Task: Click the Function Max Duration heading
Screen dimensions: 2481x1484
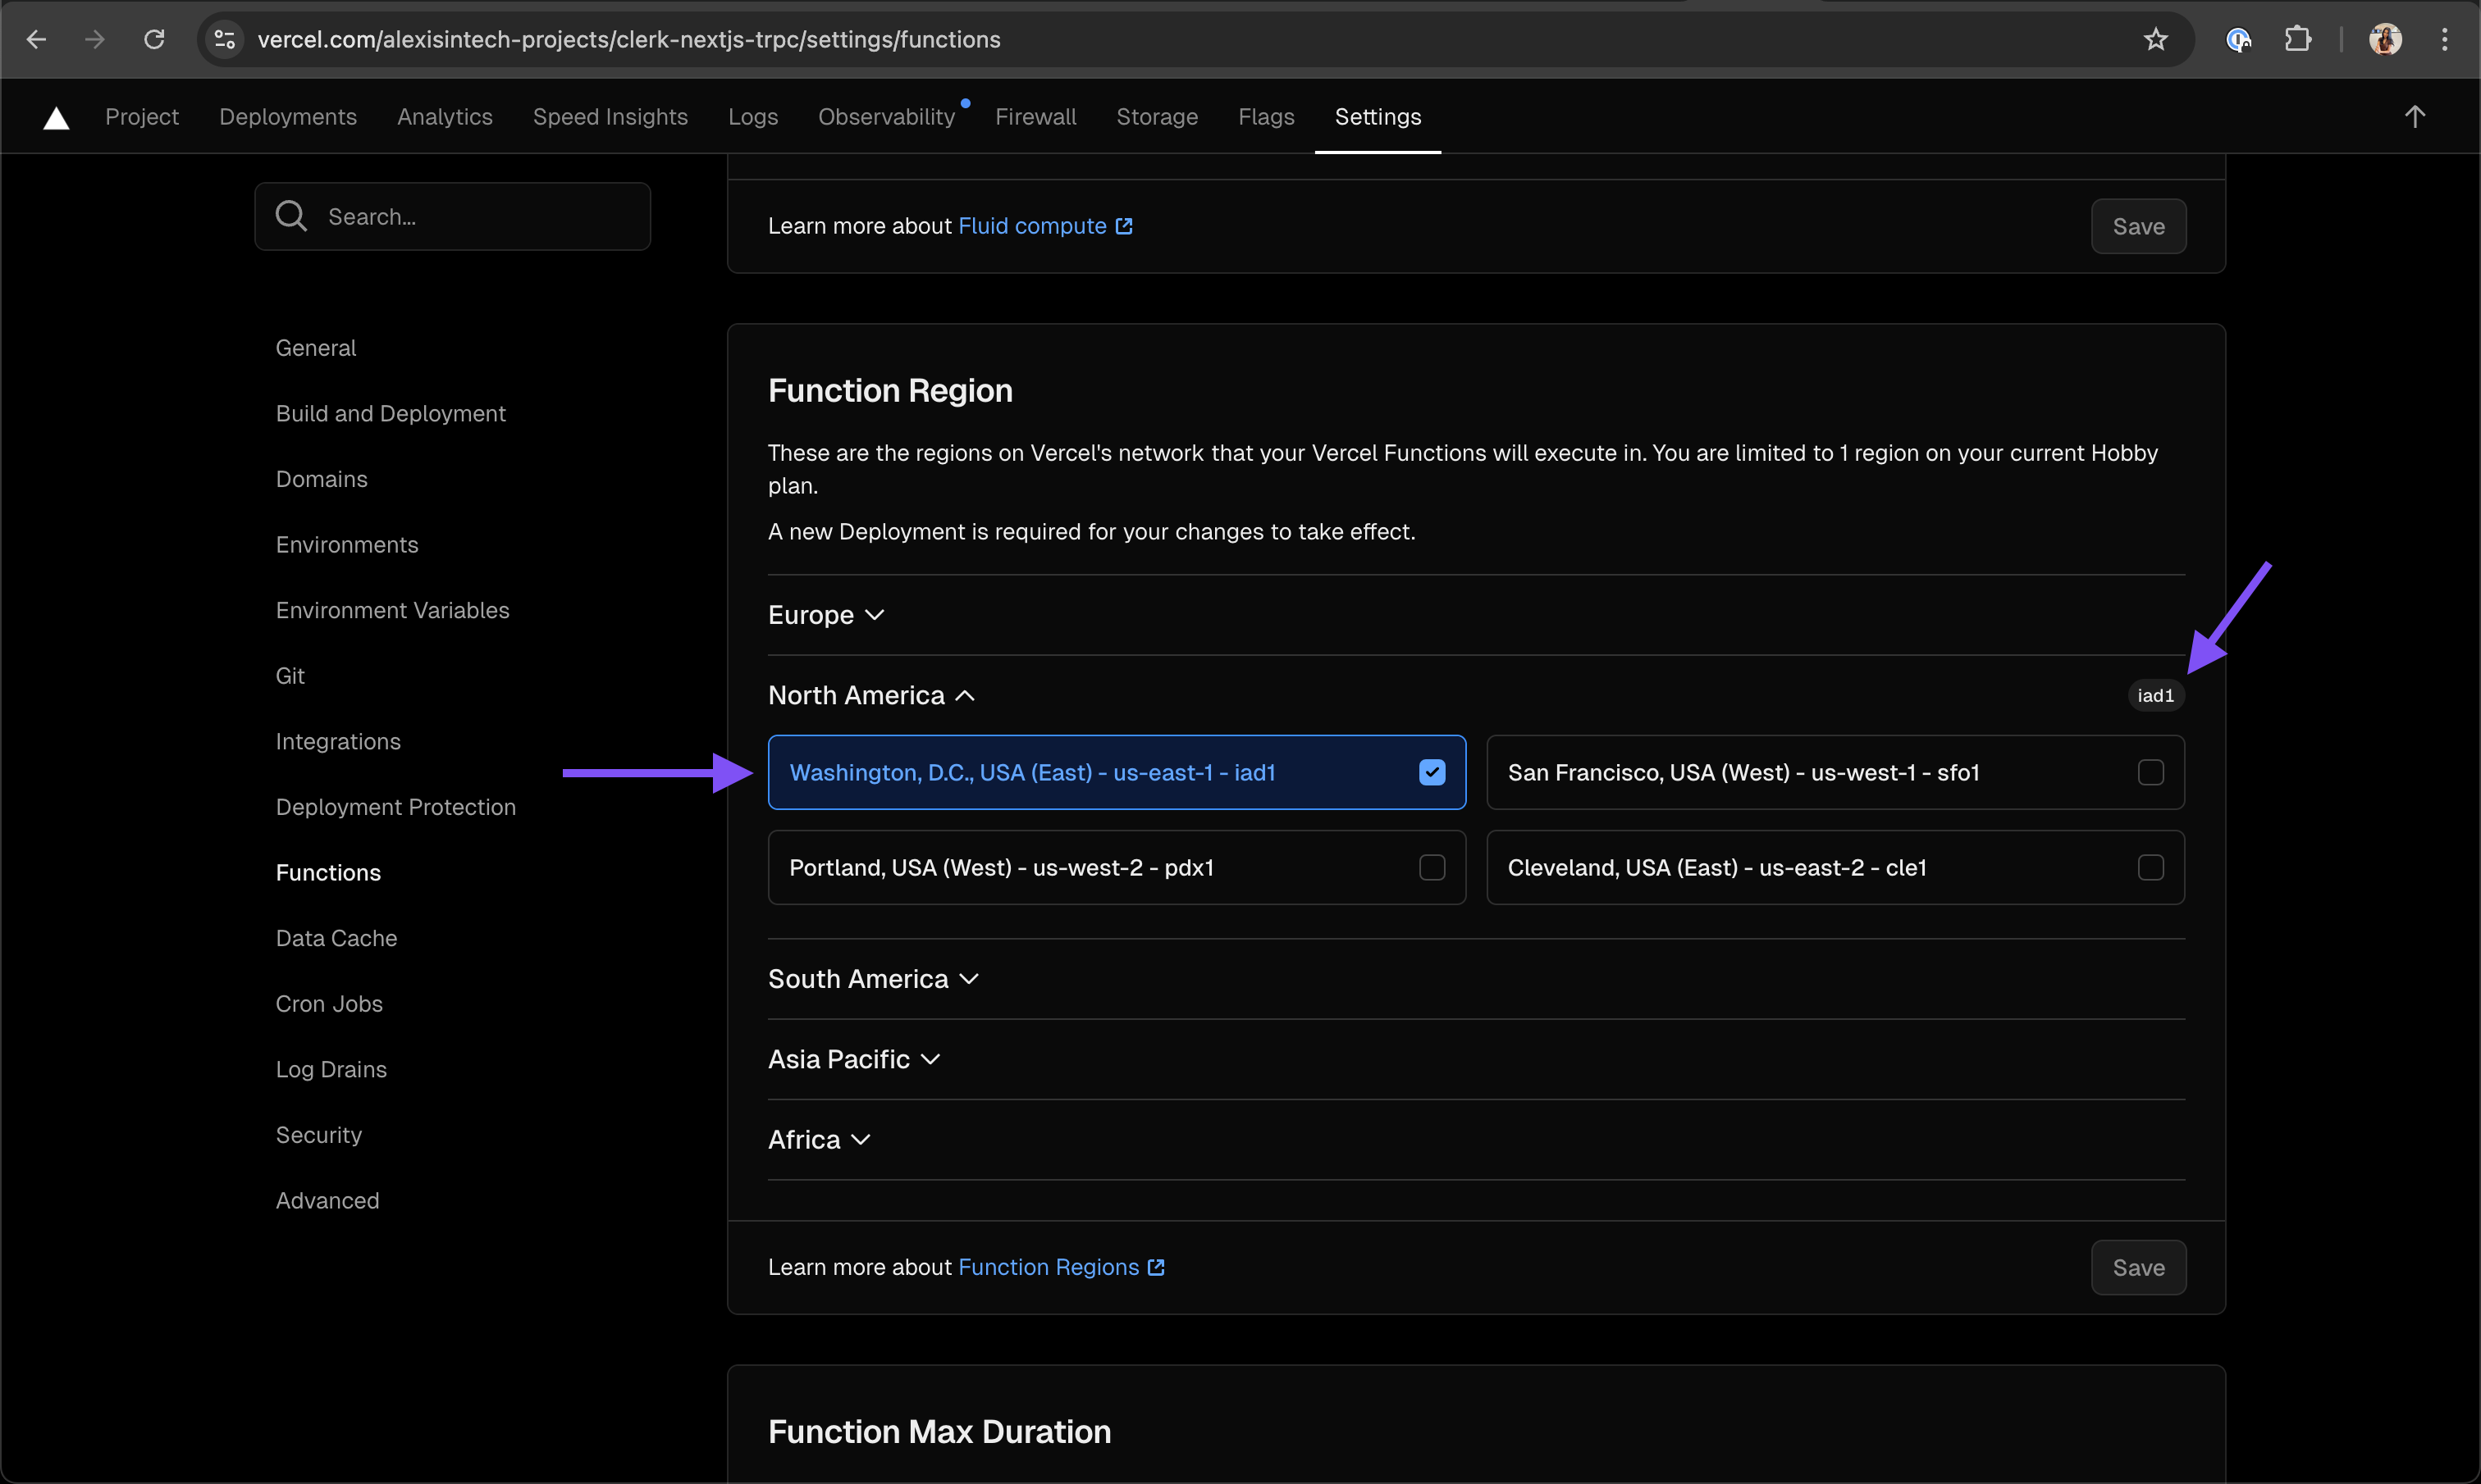Action: click(939, 1431)
